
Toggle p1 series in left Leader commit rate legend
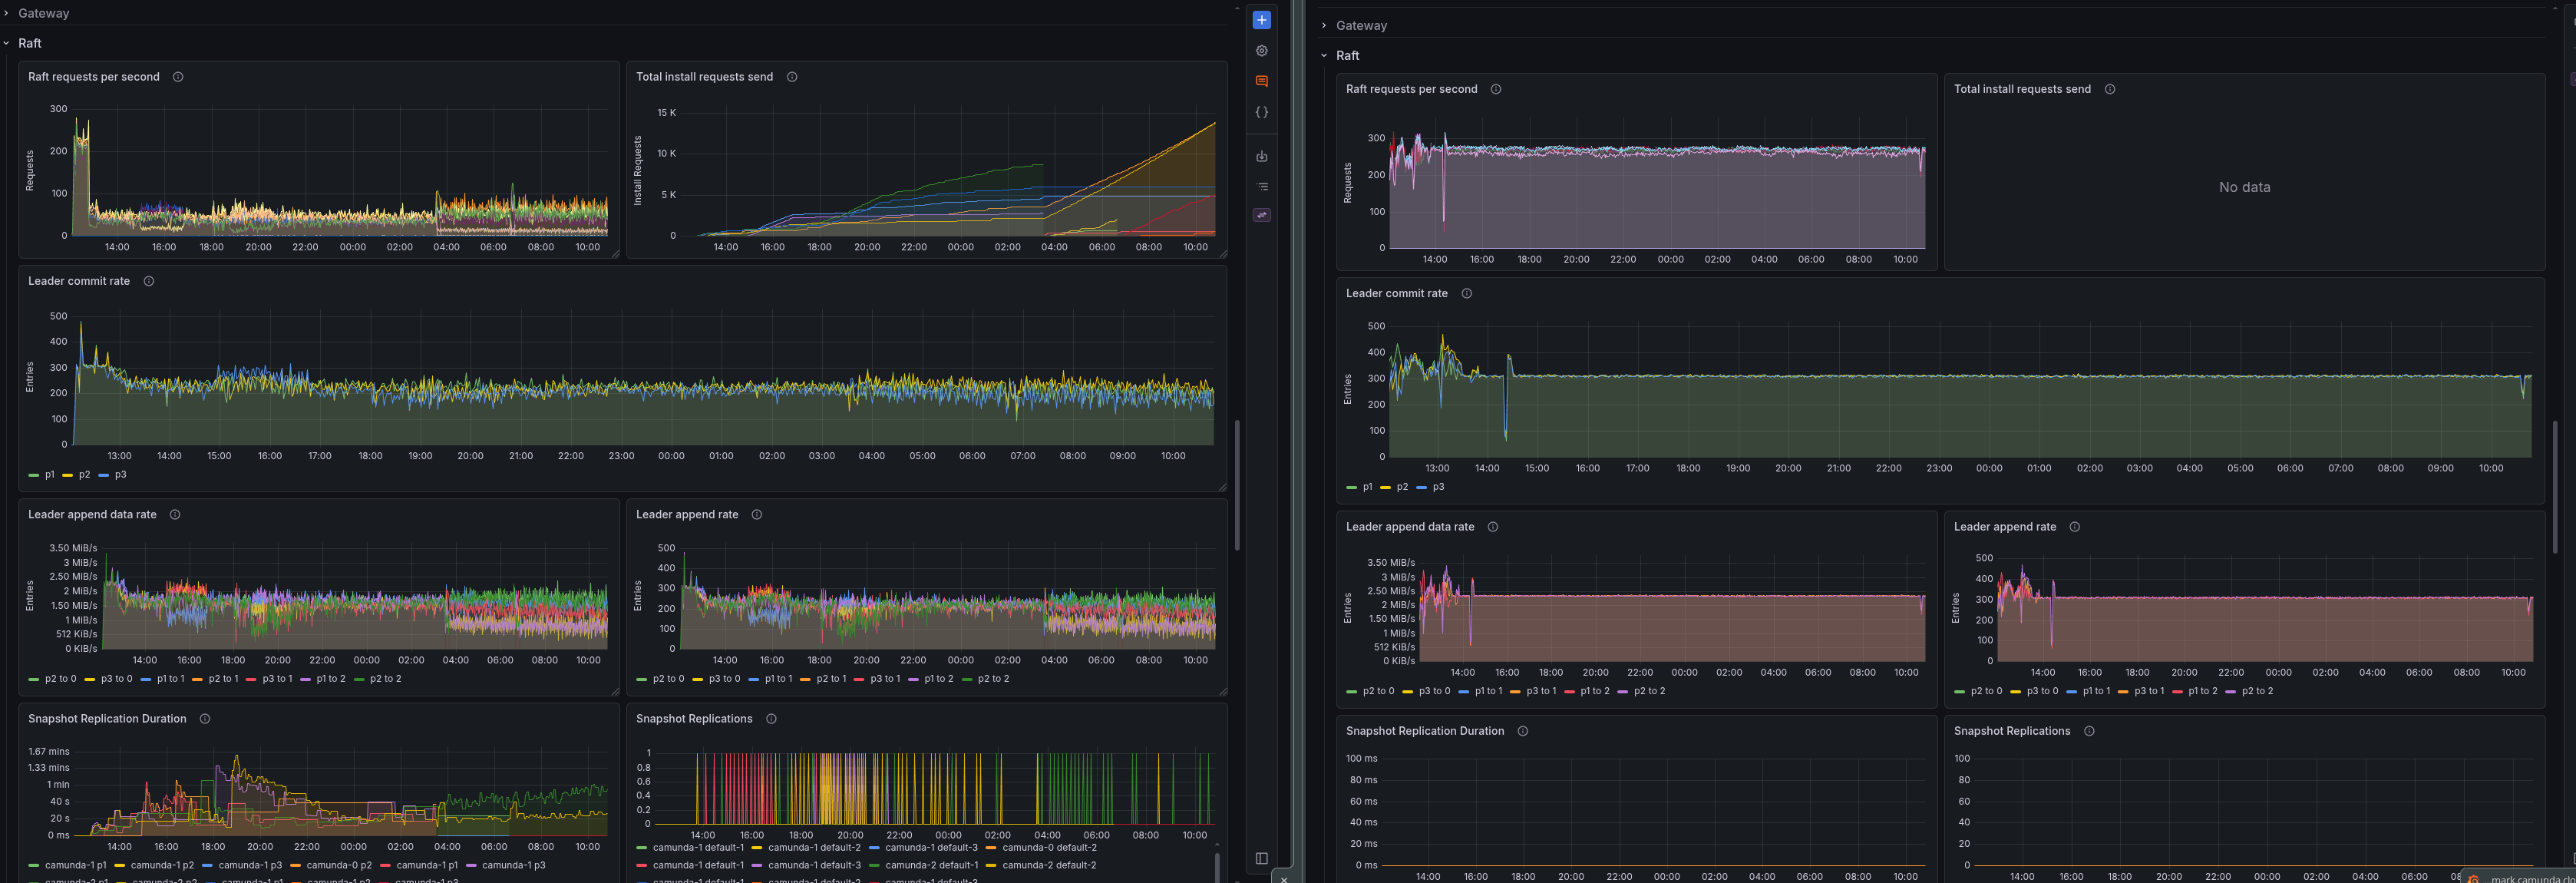[x=50, y=475]
